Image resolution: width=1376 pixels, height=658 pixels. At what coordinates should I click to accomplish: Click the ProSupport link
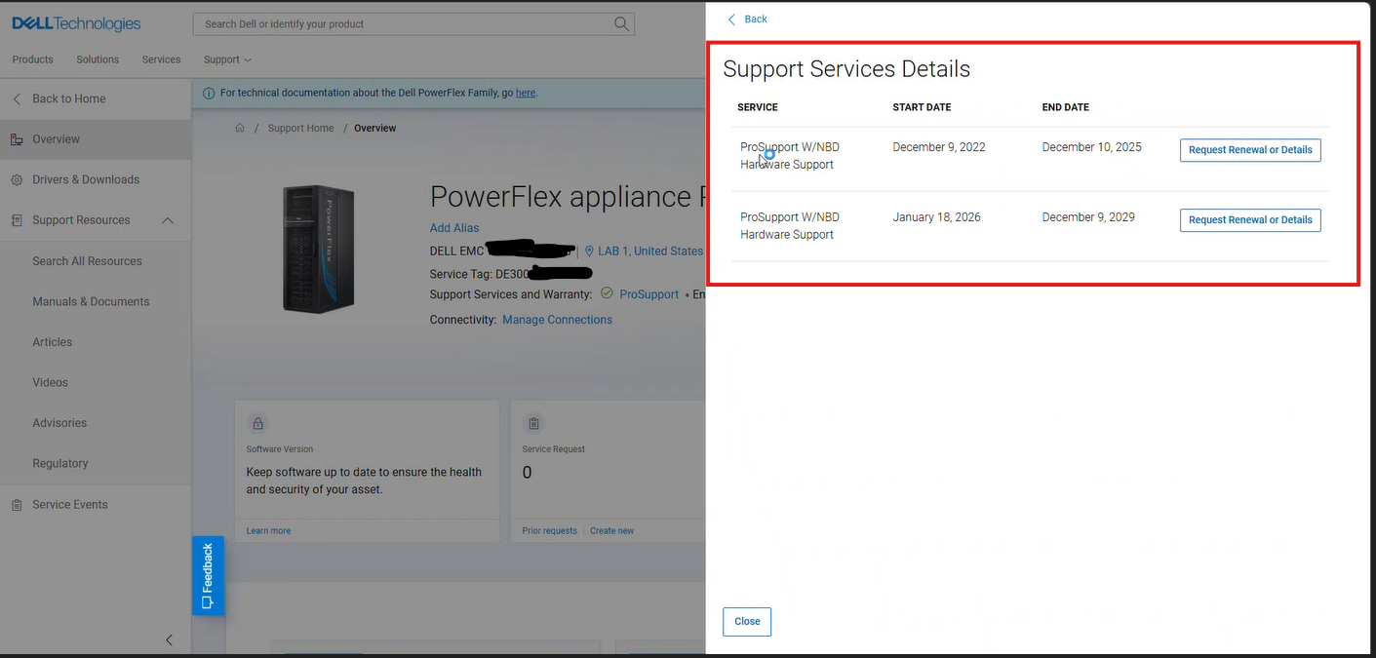(649, 294)
